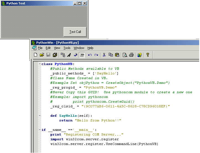Click the Save floppy disk icon
The width and height of the screenshot is (200, 153).
coord(48,55)
